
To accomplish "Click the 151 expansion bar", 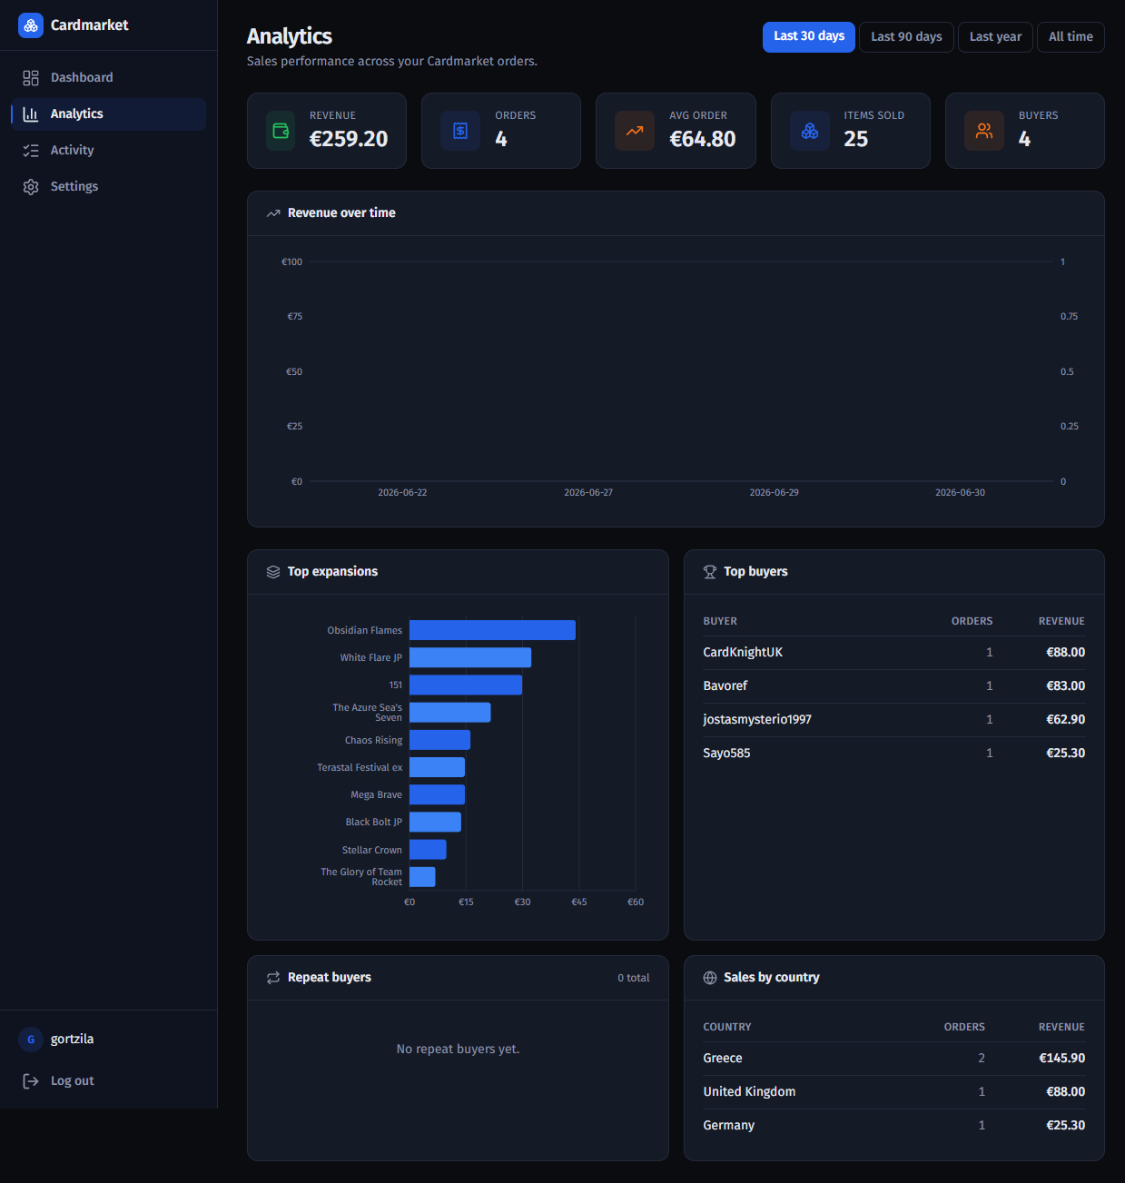I will point(466,685).
